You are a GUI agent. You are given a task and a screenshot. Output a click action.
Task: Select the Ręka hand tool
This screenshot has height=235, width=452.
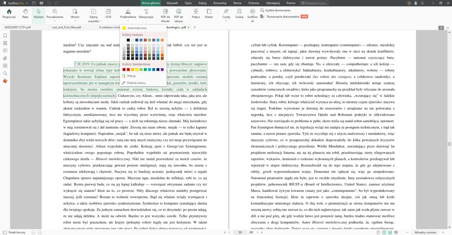25,14
